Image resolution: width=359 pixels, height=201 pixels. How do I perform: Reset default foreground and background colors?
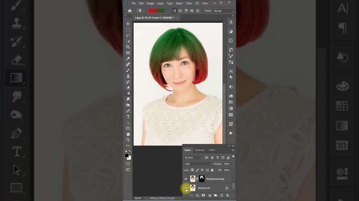(x=126, y=151)
